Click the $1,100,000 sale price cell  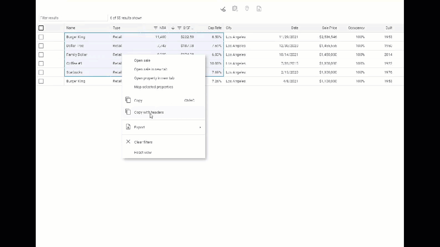point(328,81)
